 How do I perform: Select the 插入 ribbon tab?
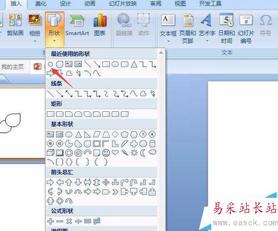[x=16, y=4]
